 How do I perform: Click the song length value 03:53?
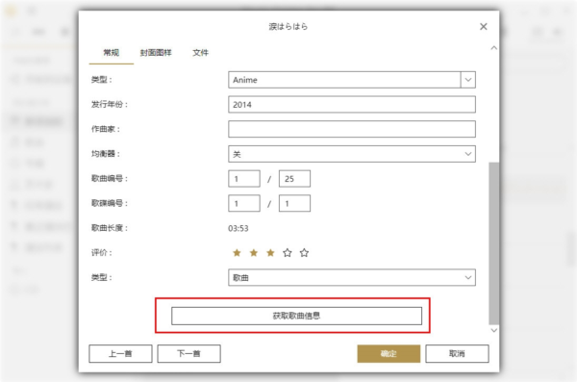point(238,228)
